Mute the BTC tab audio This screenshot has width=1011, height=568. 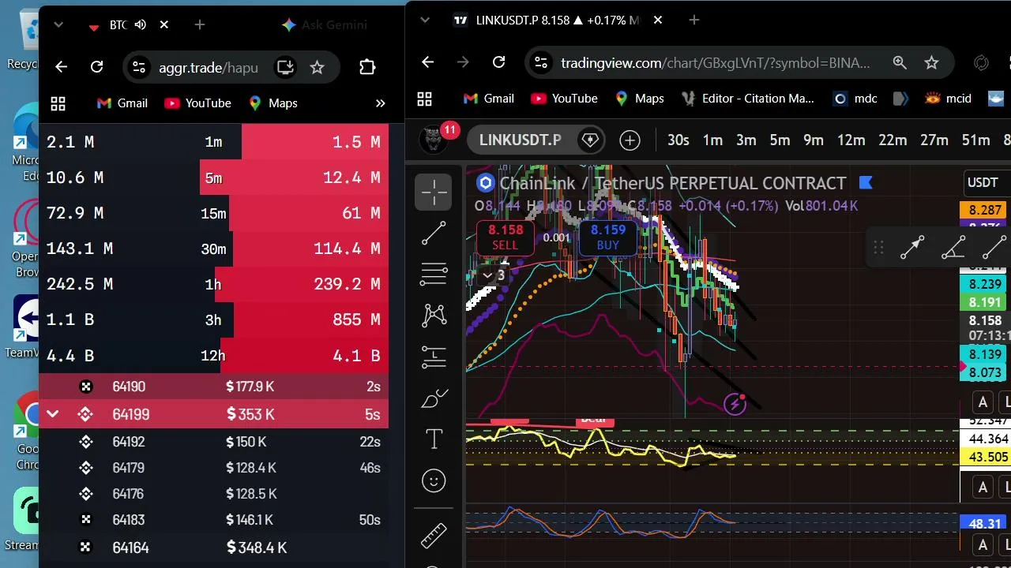click(141, 25)
